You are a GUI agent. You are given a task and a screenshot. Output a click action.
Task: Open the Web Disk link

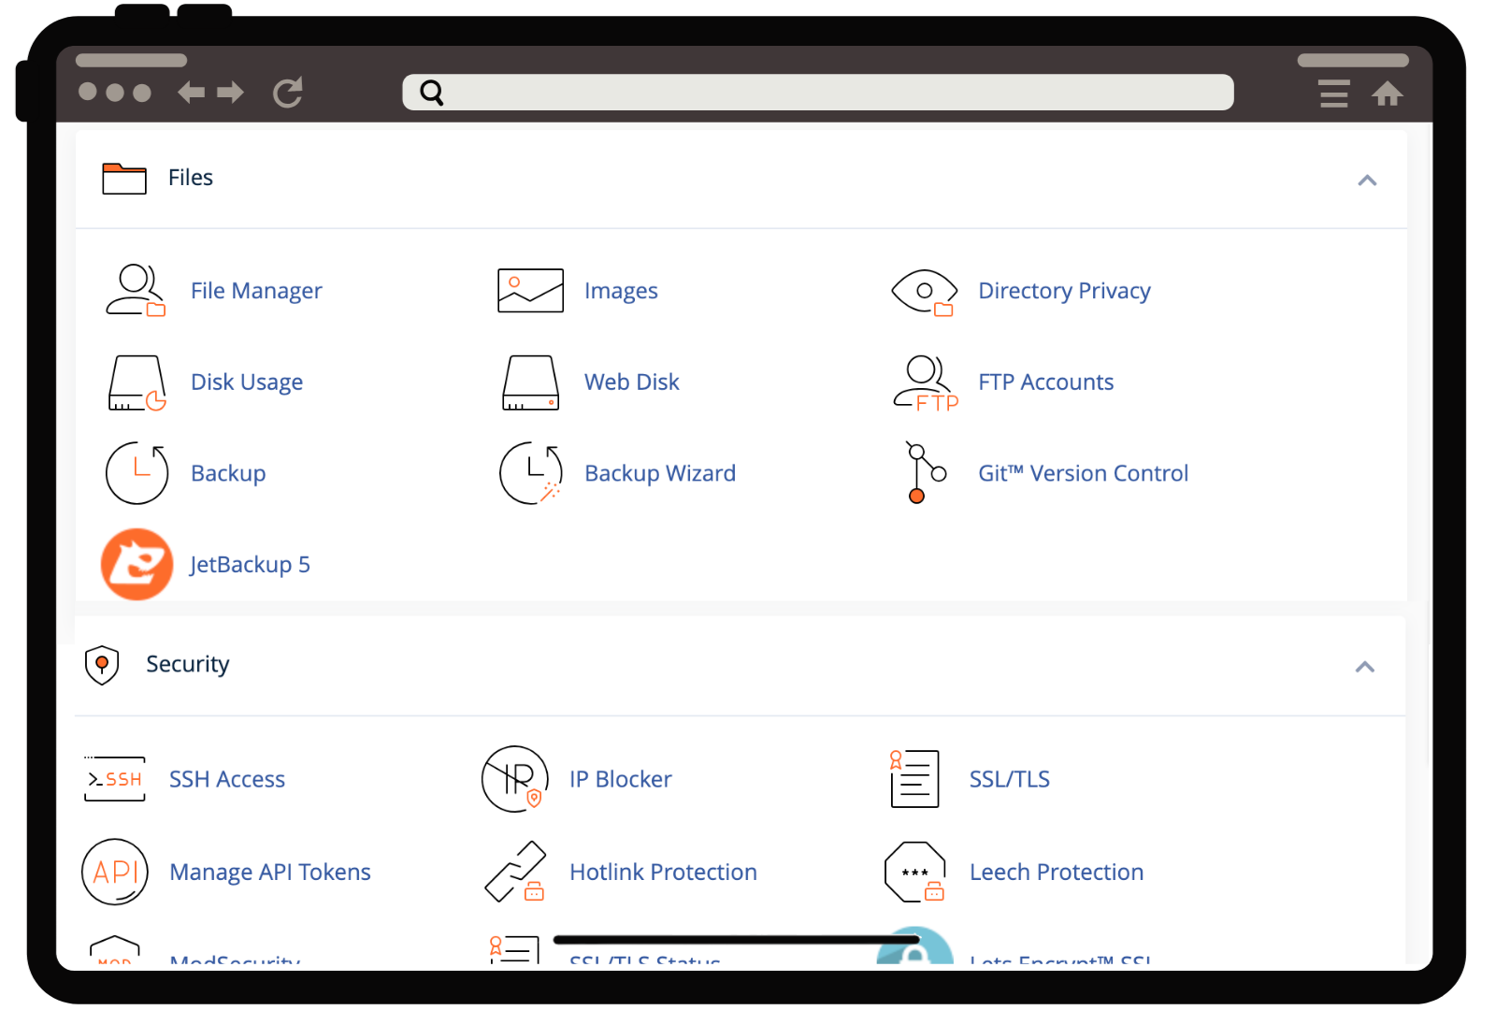631,382
